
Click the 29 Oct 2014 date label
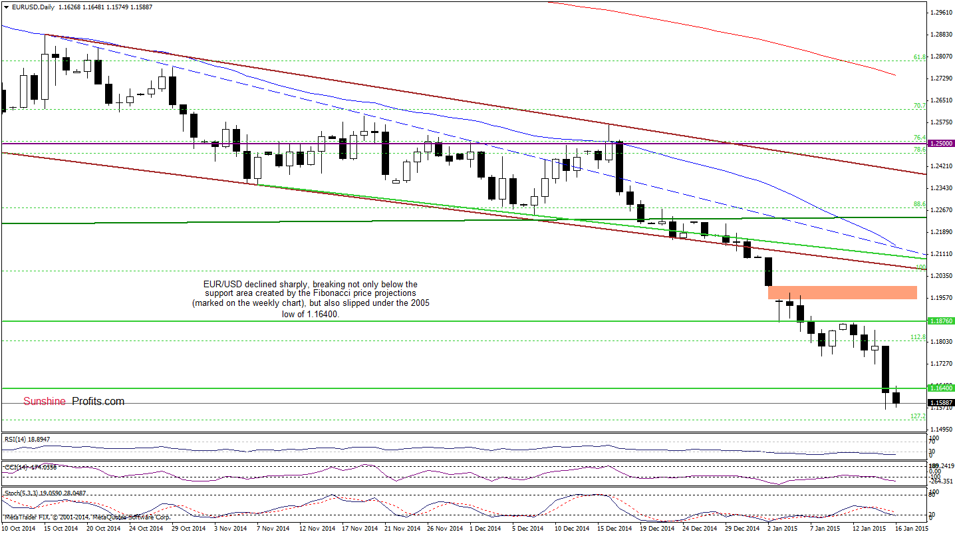pyautogui.click(x=189, y=529)
